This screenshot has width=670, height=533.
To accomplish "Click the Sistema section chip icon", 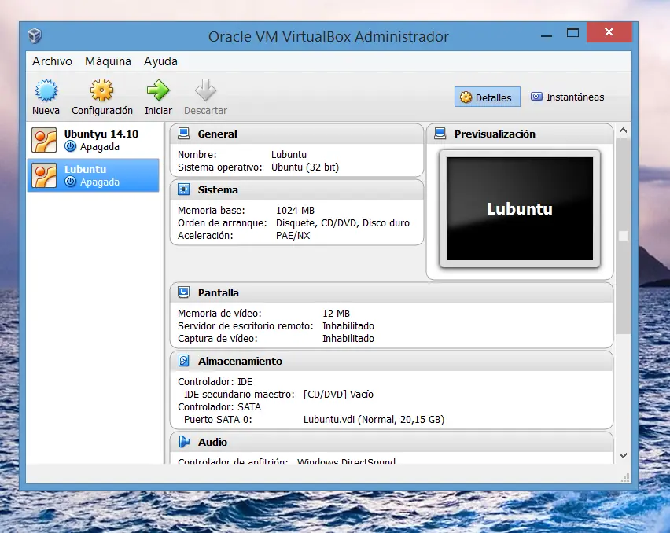I will pos(183,189).
